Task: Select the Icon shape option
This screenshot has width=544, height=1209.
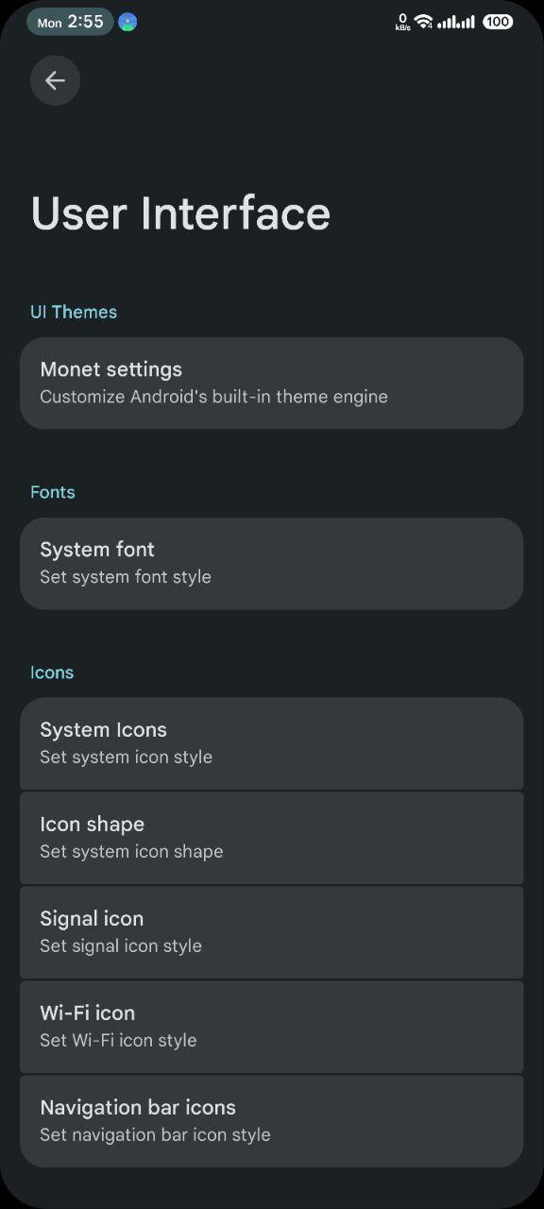Action: pos(272,838)
